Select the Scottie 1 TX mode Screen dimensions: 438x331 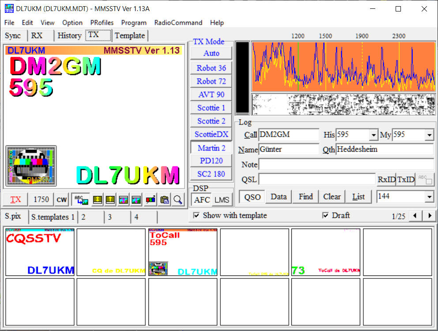(x=211, y=108)
